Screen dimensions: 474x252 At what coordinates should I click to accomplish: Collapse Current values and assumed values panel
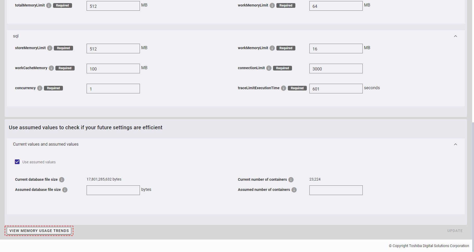455,144
